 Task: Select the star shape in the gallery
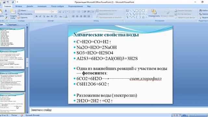pyautogui.click(x=143, y=17)
